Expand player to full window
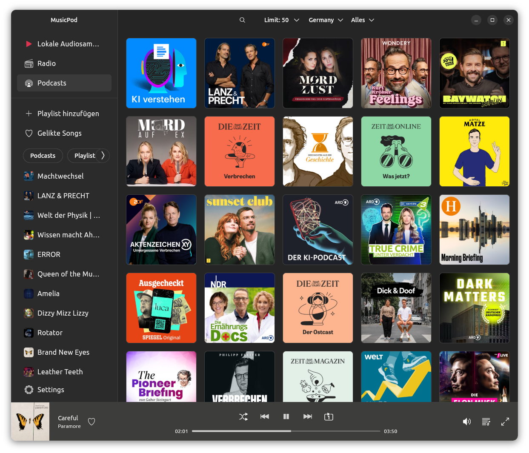Viewport: 529px width, 453px height. click(x=505, y=422)
